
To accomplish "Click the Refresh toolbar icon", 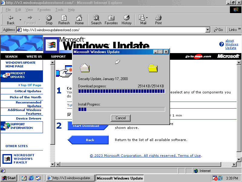I will [x=64, y=19].
